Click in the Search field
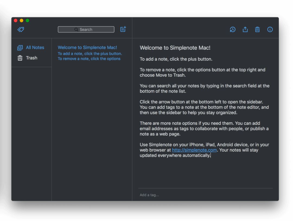 pos(86,30)
